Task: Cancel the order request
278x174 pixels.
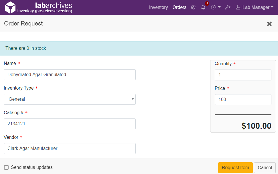Action: pyautogui.click(x=265, y=168)
